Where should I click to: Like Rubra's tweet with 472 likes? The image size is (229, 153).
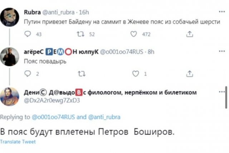133,34
